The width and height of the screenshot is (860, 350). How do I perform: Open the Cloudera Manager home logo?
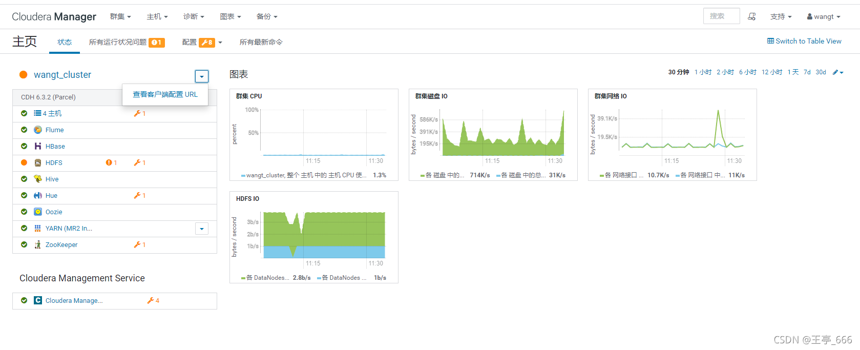[x=54, y=16]
